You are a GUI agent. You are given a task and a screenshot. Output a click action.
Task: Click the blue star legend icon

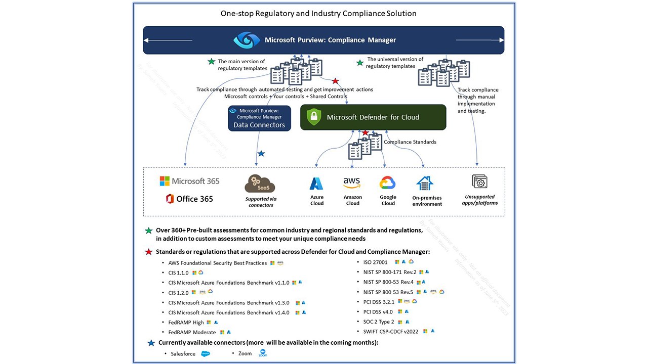[x=151, y=343]
